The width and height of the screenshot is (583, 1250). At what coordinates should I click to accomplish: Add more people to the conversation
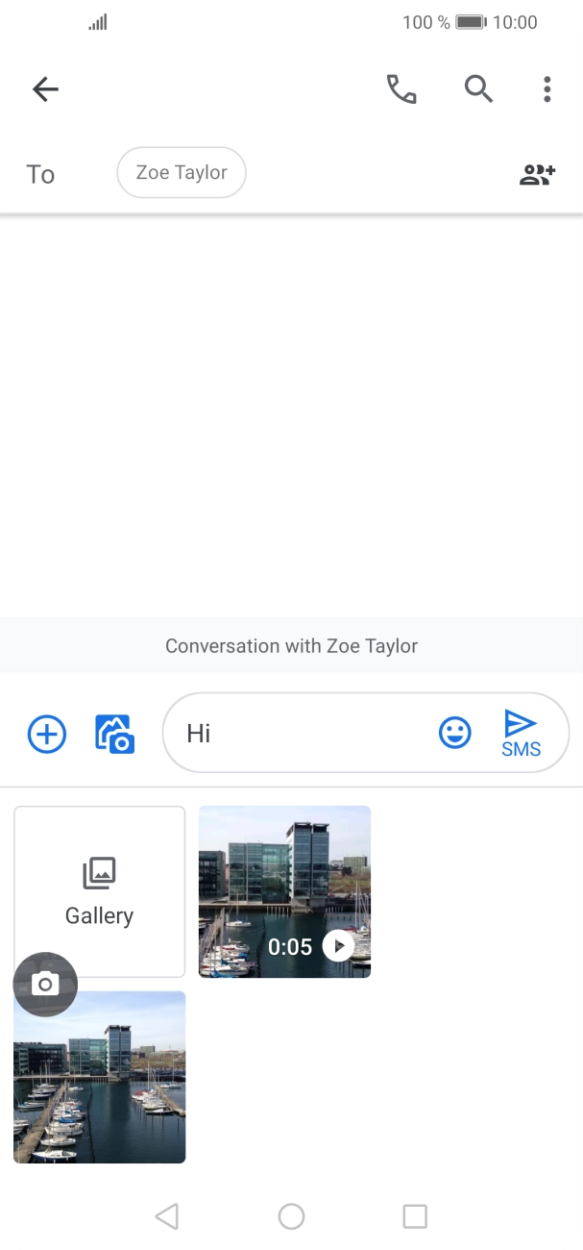[537, 174]
